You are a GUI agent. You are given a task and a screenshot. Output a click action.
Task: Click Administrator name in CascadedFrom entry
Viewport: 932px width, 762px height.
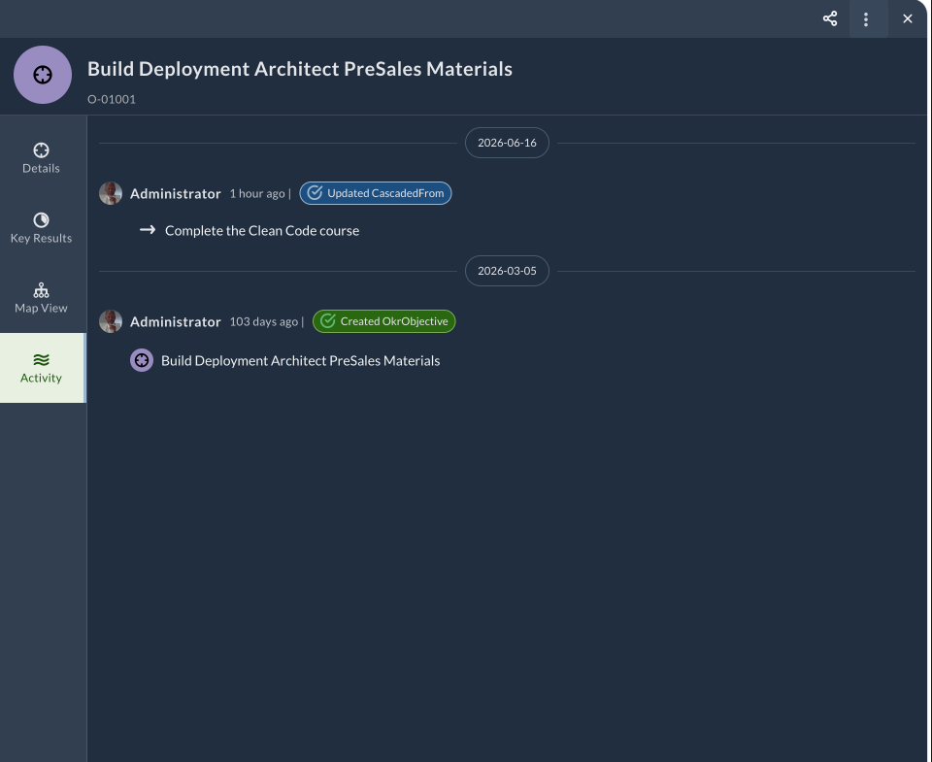click(176, 194)
